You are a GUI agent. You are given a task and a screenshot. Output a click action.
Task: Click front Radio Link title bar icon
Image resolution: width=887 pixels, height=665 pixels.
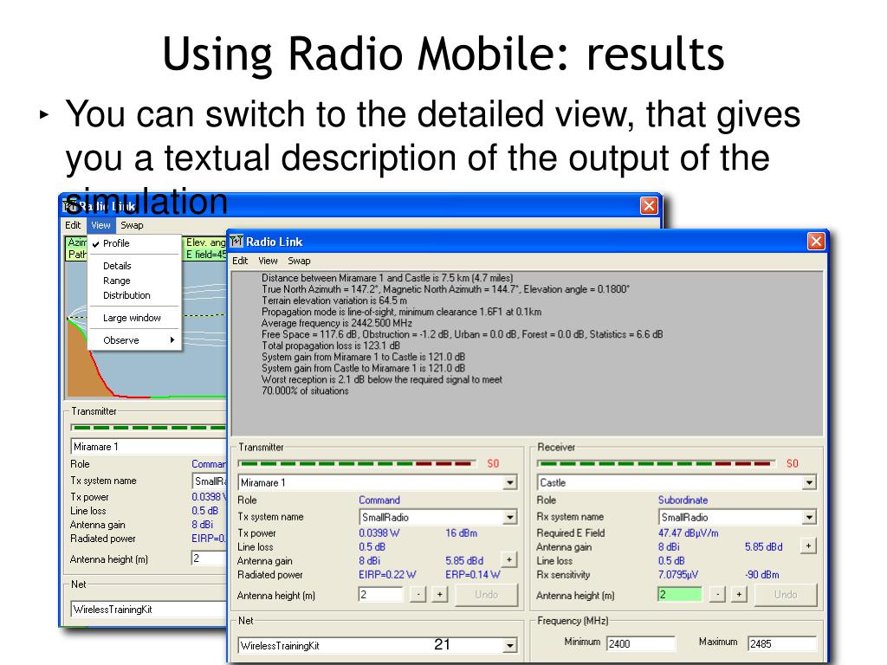[x=236, y=242]
